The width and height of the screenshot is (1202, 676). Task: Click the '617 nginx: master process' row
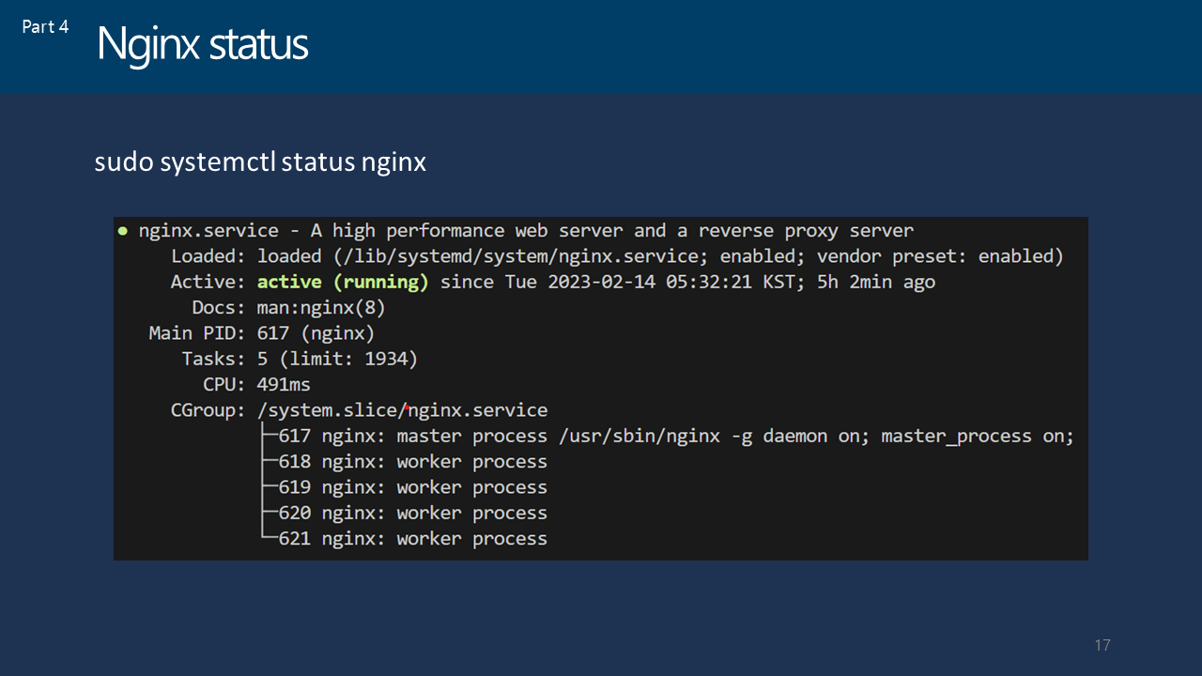pyautogui.click(x=676, y=436)
